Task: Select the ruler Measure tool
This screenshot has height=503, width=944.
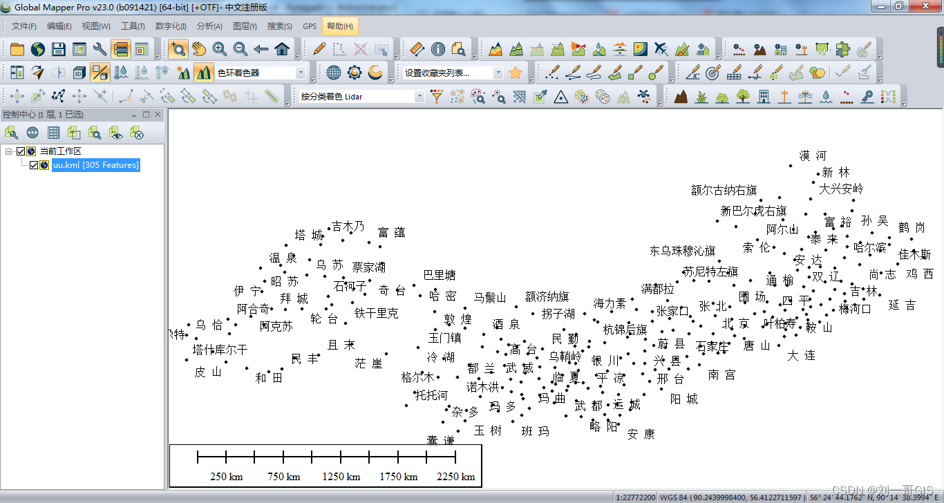Action: pos(417,49)
